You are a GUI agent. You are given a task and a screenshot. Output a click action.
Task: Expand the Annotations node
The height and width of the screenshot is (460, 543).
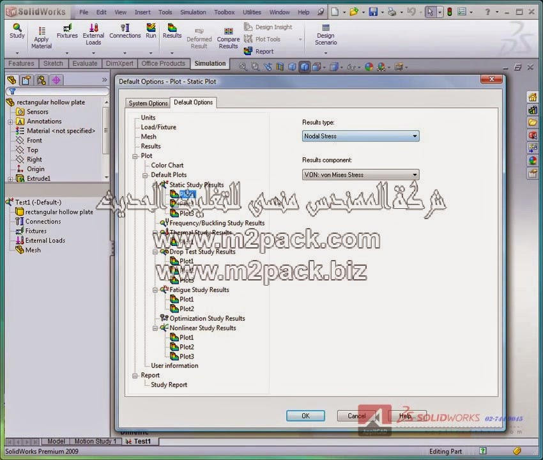coord(10,121)
